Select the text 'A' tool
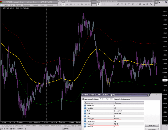168x130 pixels. (125, 4)
